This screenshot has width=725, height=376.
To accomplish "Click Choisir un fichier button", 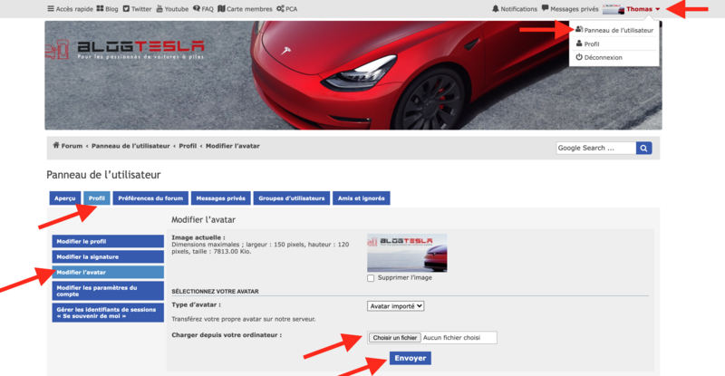I will pos(395,338).
